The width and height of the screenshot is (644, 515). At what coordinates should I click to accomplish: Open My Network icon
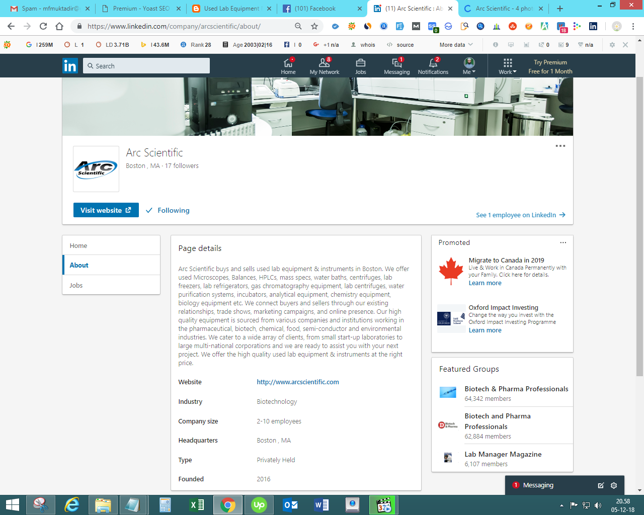[325, 66]
